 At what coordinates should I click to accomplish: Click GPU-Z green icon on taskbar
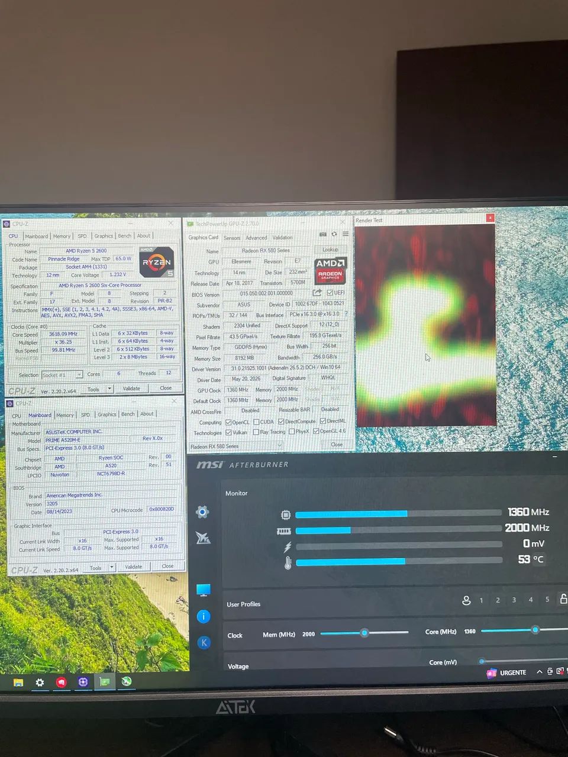pyautogui.click(x=105, y=681)
